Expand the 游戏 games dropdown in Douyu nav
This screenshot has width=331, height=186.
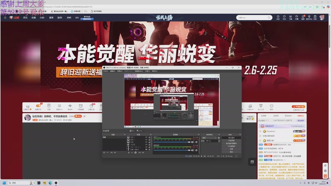60,18
